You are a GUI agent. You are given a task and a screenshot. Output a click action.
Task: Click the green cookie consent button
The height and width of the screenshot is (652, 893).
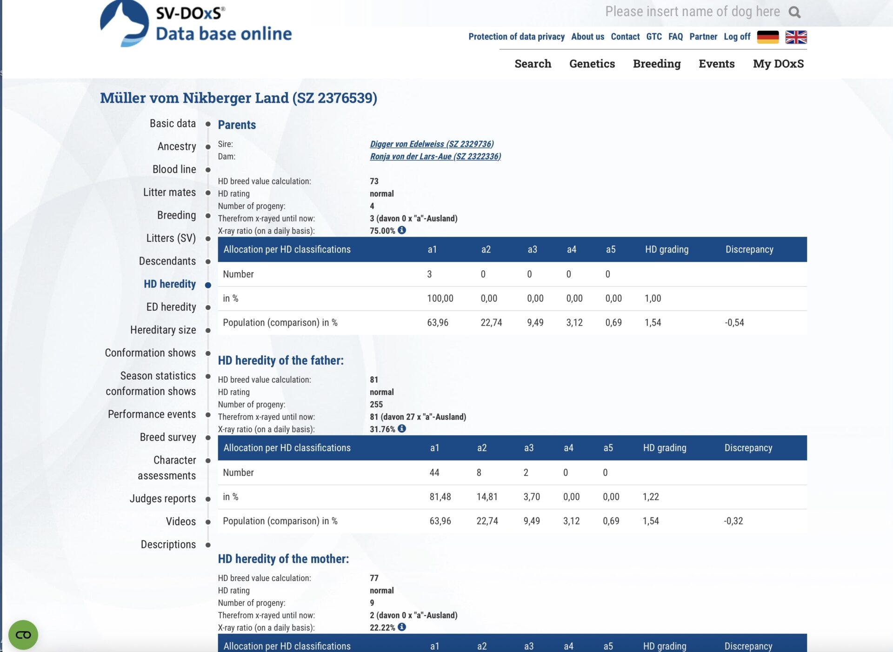(x=23, y=634)
